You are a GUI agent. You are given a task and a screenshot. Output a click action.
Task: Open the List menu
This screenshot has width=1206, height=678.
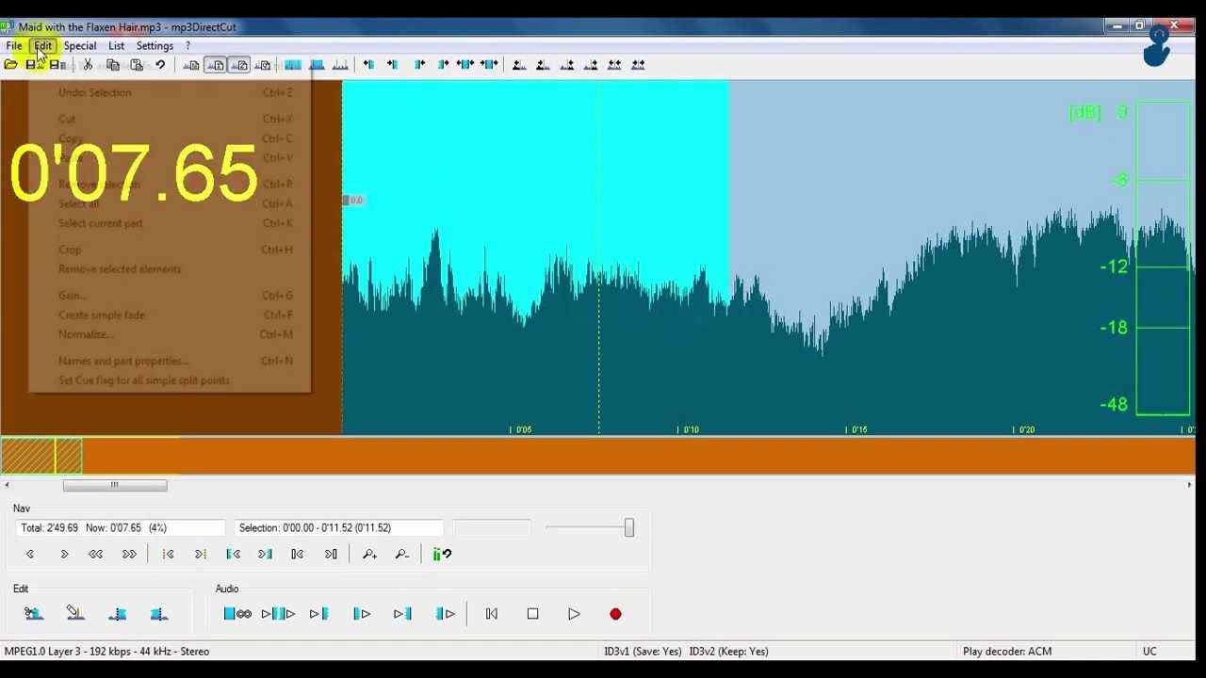point(116,45)
